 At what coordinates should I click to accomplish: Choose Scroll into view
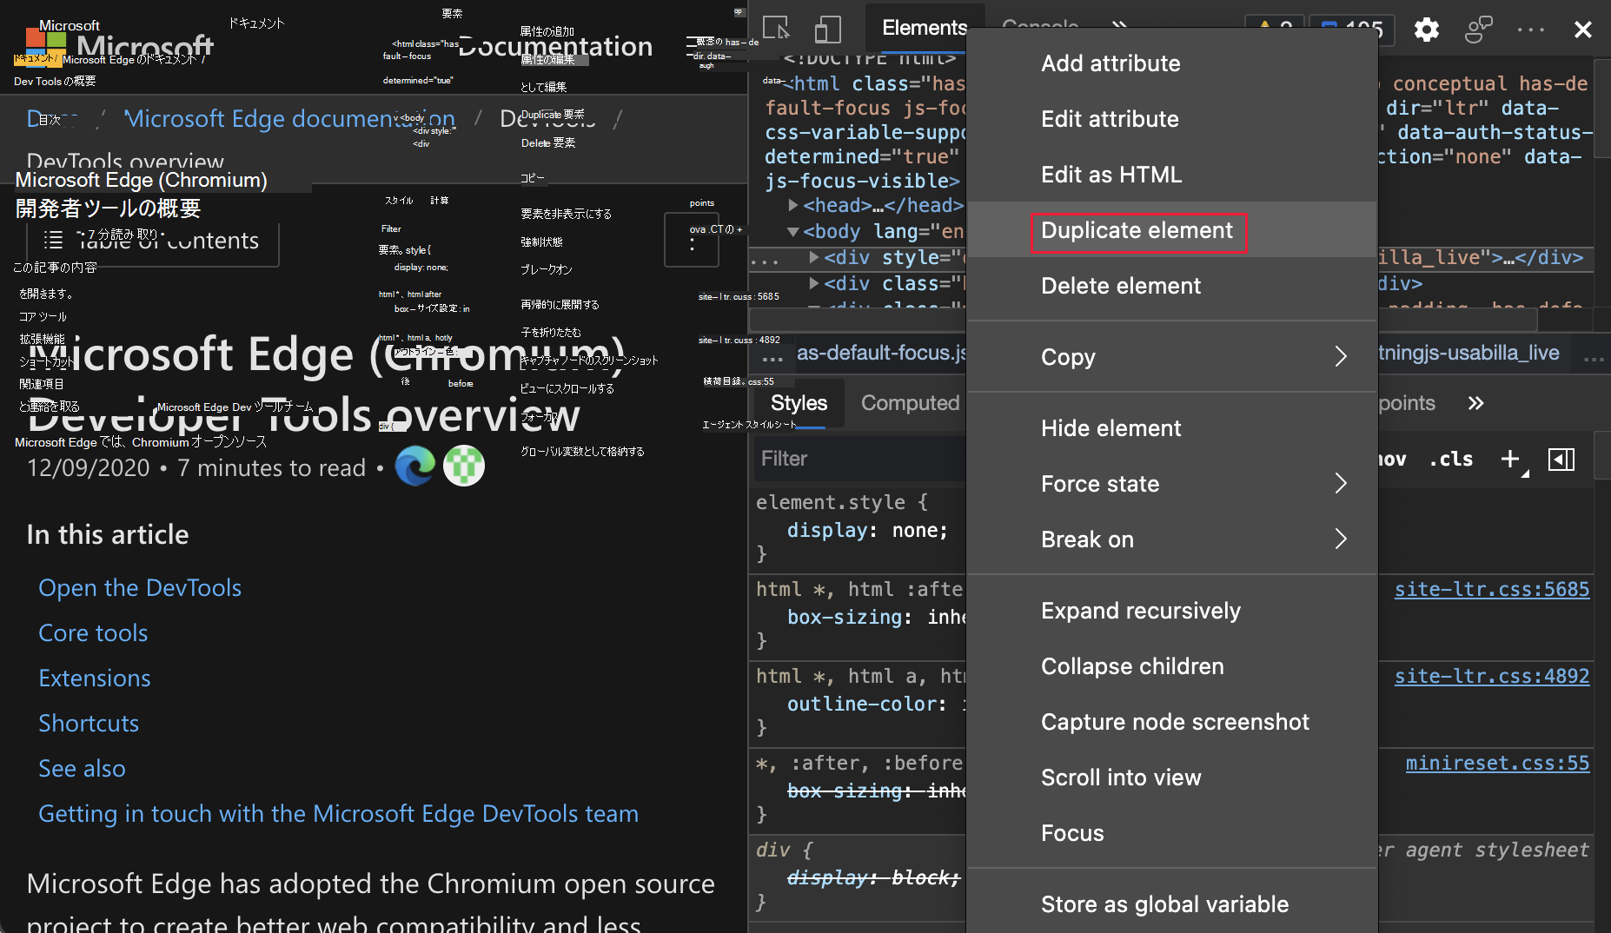coord(1171,777)
